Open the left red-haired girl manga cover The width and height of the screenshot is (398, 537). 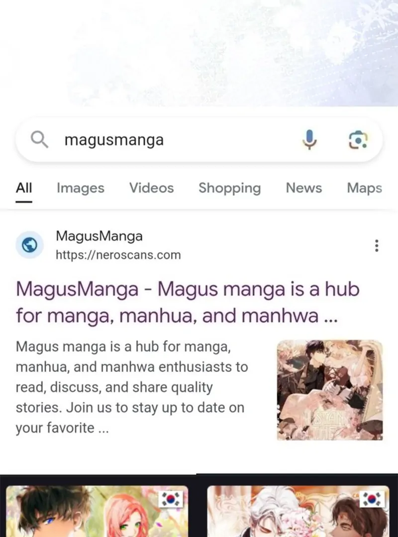tap(97, 511)
